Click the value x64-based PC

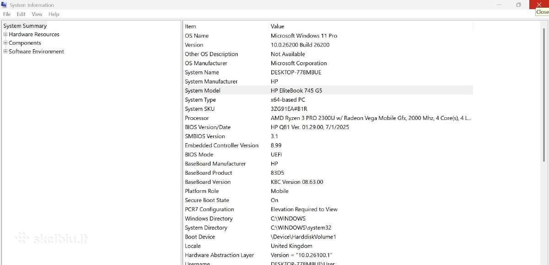pos(288,99)
